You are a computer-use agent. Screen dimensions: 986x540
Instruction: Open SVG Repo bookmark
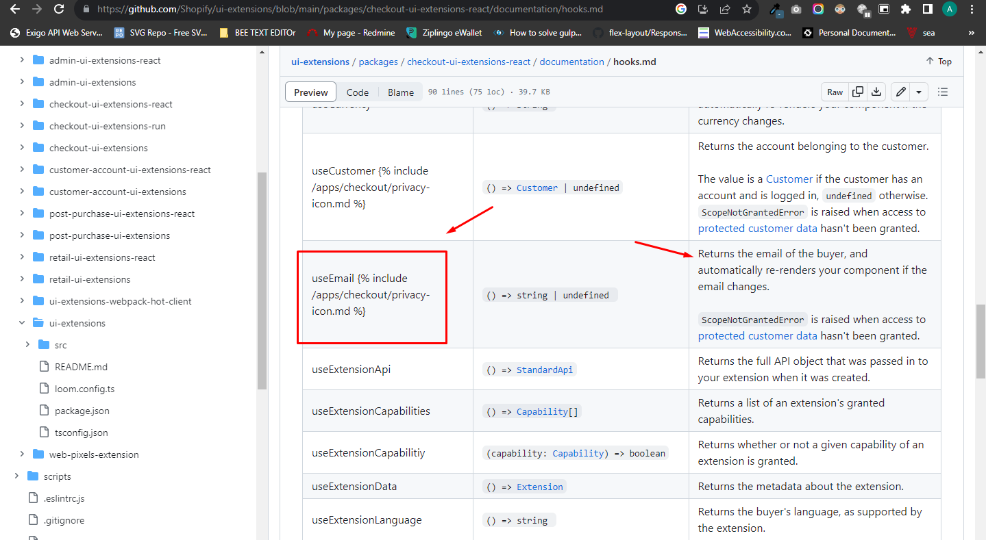[x=160, y=32]
